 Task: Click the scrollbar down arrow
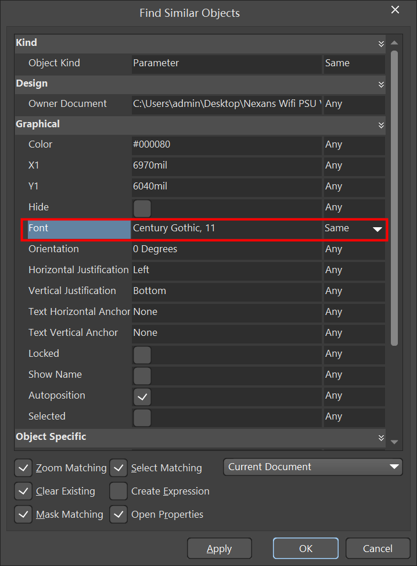[x=394, y=442]
